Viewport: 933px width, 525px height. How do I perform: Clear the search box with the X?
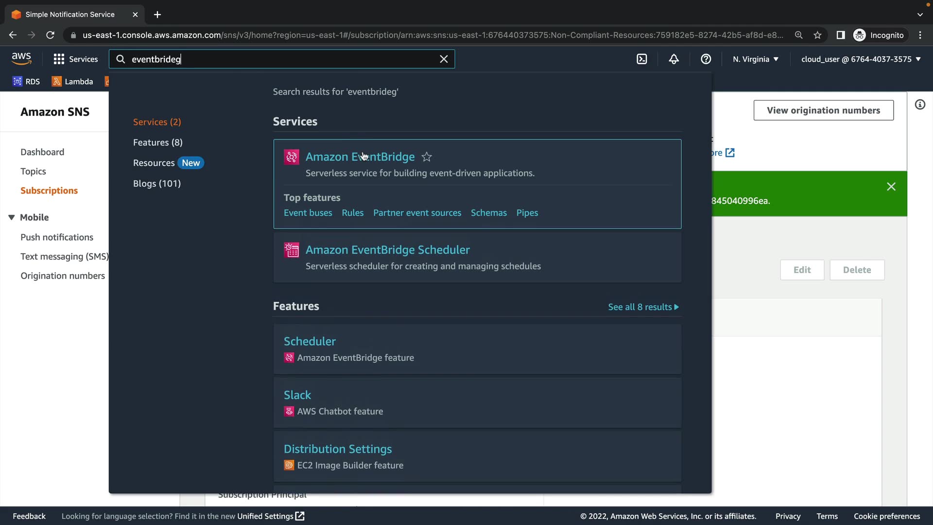pyautogui.click(x=444, y=59)
